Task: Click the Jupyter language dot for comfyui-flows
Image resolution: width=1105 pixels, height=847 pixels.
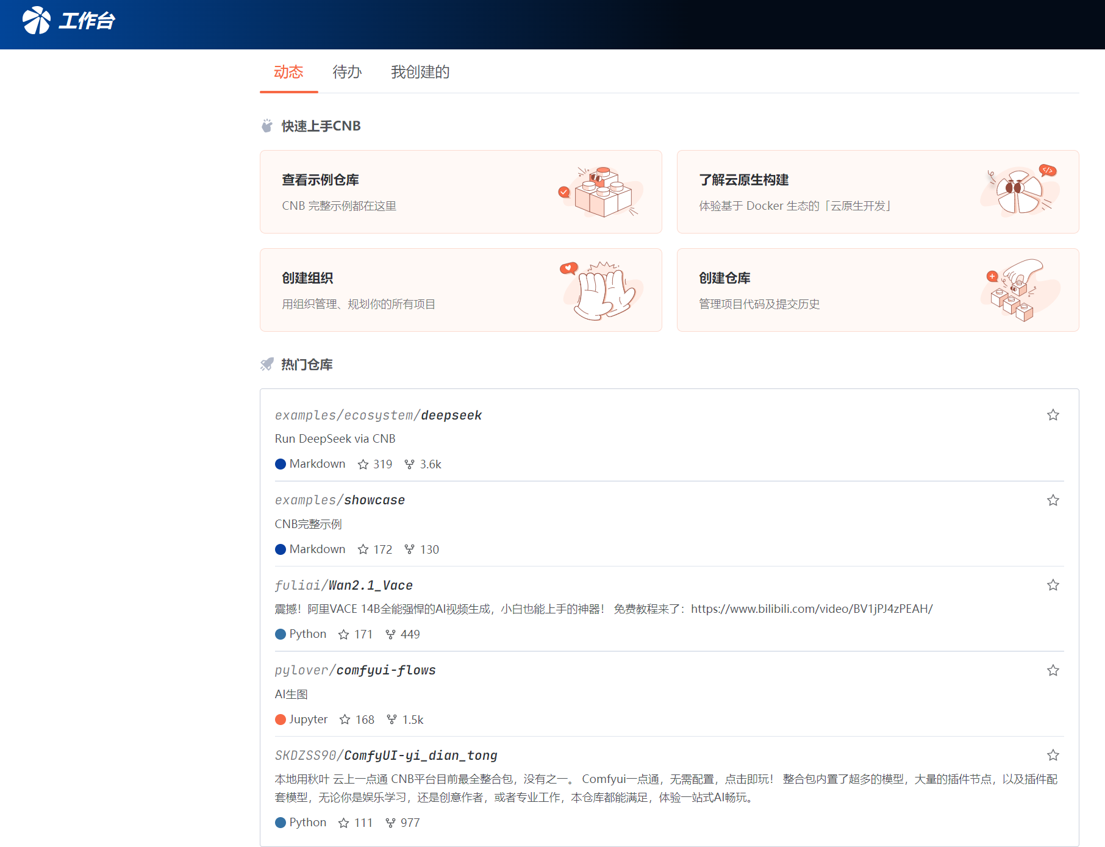Action: 281,720
